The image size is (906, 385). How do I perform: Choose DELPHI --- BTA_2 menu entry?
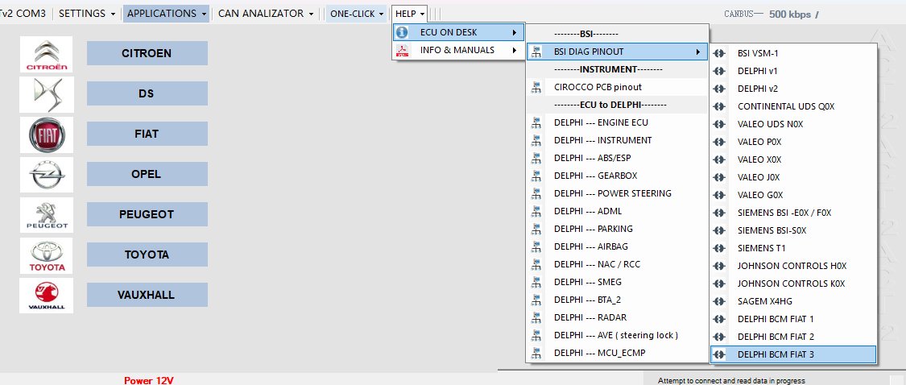(617, 300)
